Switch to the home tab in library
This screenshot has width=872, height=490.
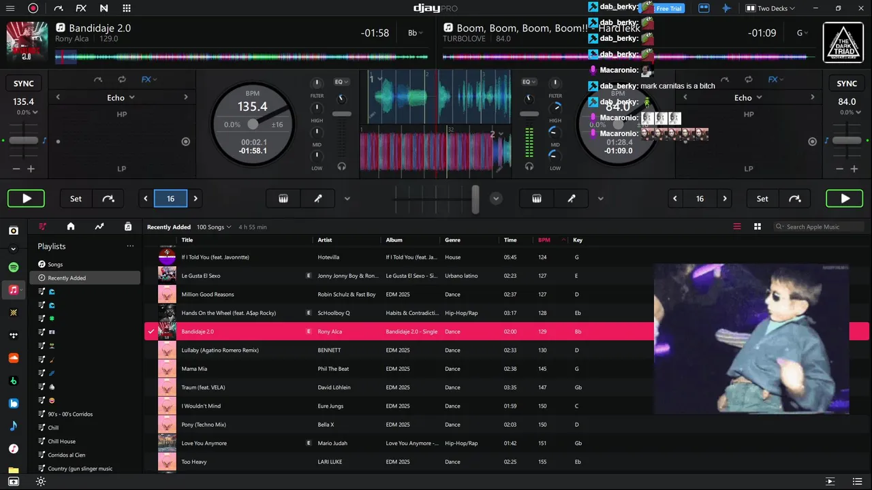(x=70, y=227)
